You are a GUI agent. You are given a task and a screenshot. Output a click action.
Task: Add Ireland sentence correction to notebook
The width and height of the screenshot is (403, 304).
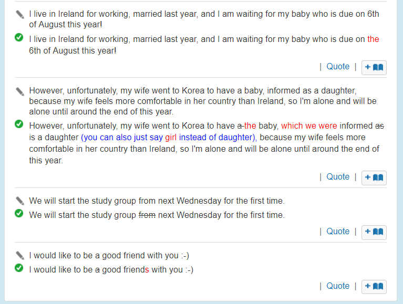[x=374, y=67]
